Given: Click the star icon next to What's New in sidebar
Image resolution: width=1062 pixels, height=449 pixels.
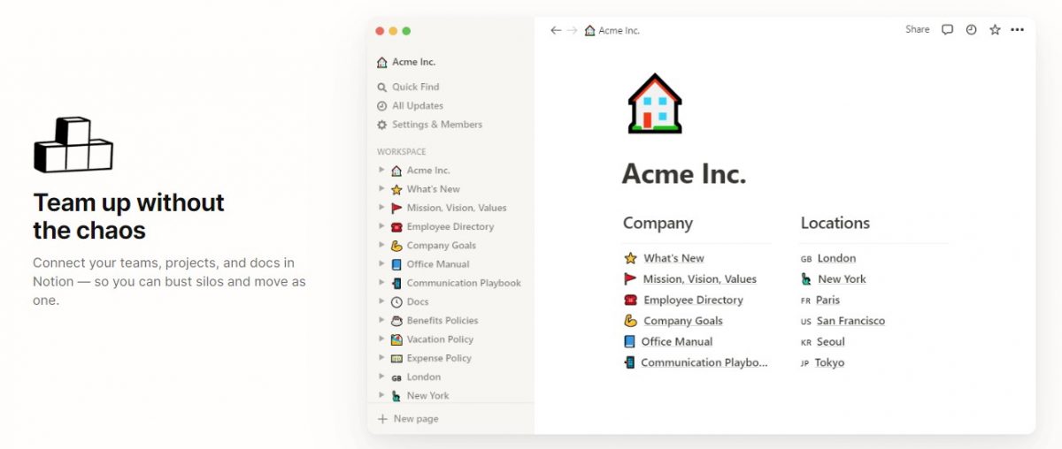Looking at the screenshot, I should pyautogui.click(x=396, y=189).
